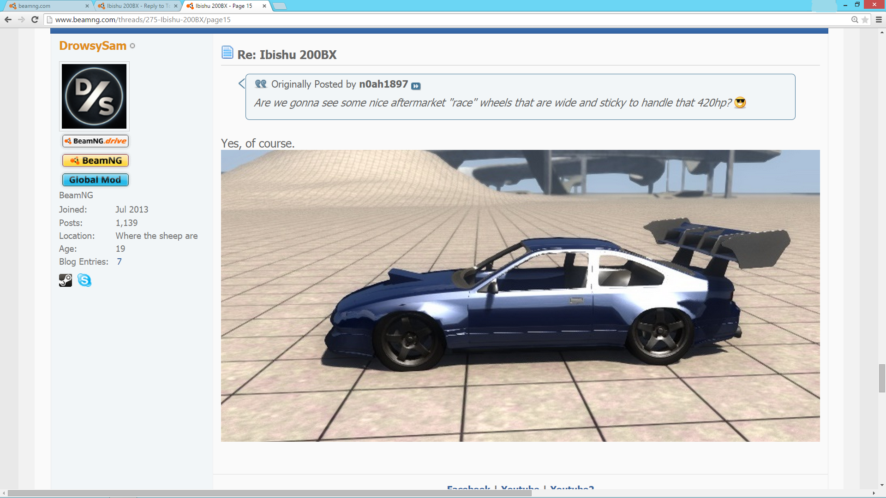Image resolution: width=886 pixels, height=498 pixels.
Task: View original post via arrow after n0ah1897
Action: [416, 86]
